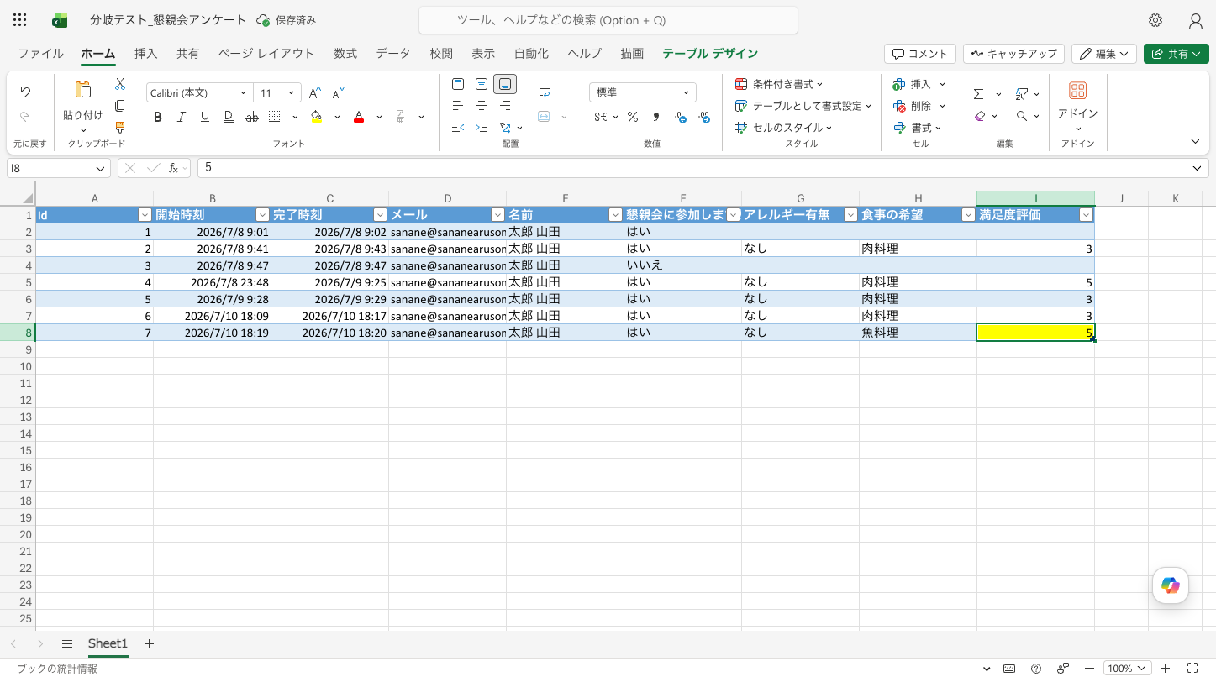1216x677 pixels.
Task: Align text to the left
Action: coord(458,106)
